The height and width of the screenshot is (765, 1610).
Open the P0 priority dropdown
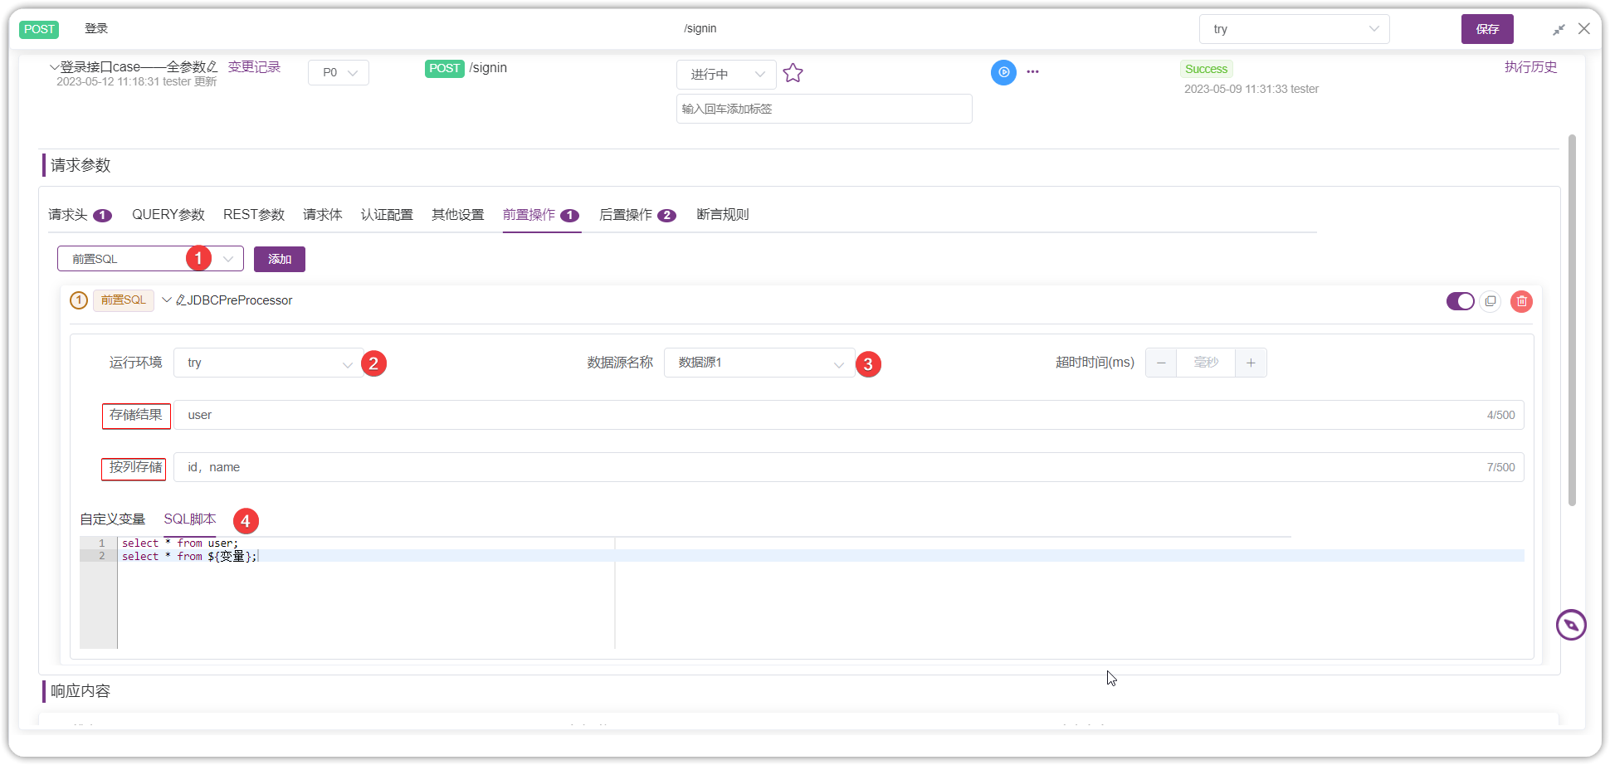(339, 72)
